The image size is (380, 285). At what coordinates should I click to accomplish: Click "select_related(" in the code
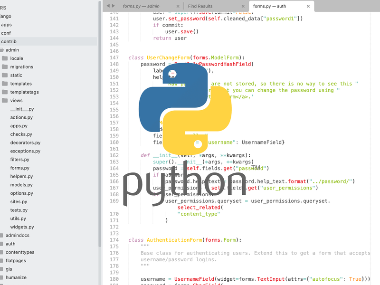(200, 208)
